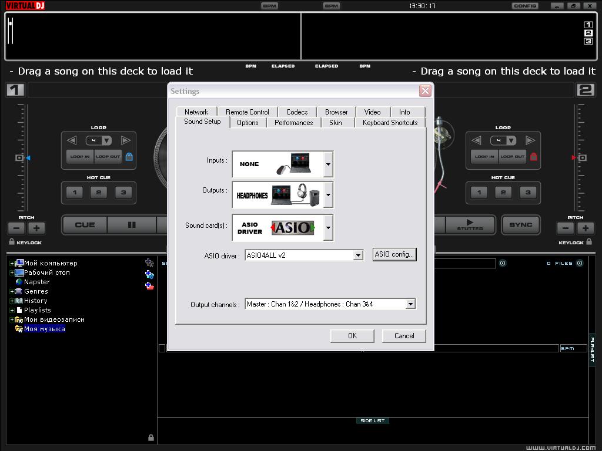602x451 pixels.
Task: Open the SIDE LIST panel
Action: click(x=372, y=420)
